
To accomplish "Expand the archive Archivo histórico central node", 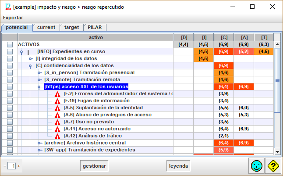I will [39, 143].
